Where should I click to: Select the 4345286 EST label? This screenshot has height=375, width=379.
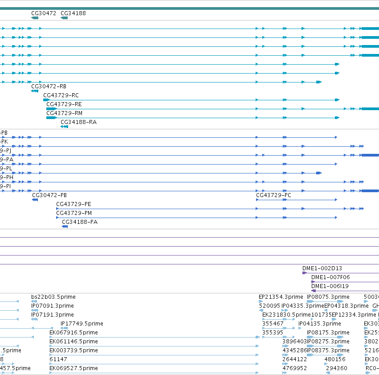tap(294, 350)
